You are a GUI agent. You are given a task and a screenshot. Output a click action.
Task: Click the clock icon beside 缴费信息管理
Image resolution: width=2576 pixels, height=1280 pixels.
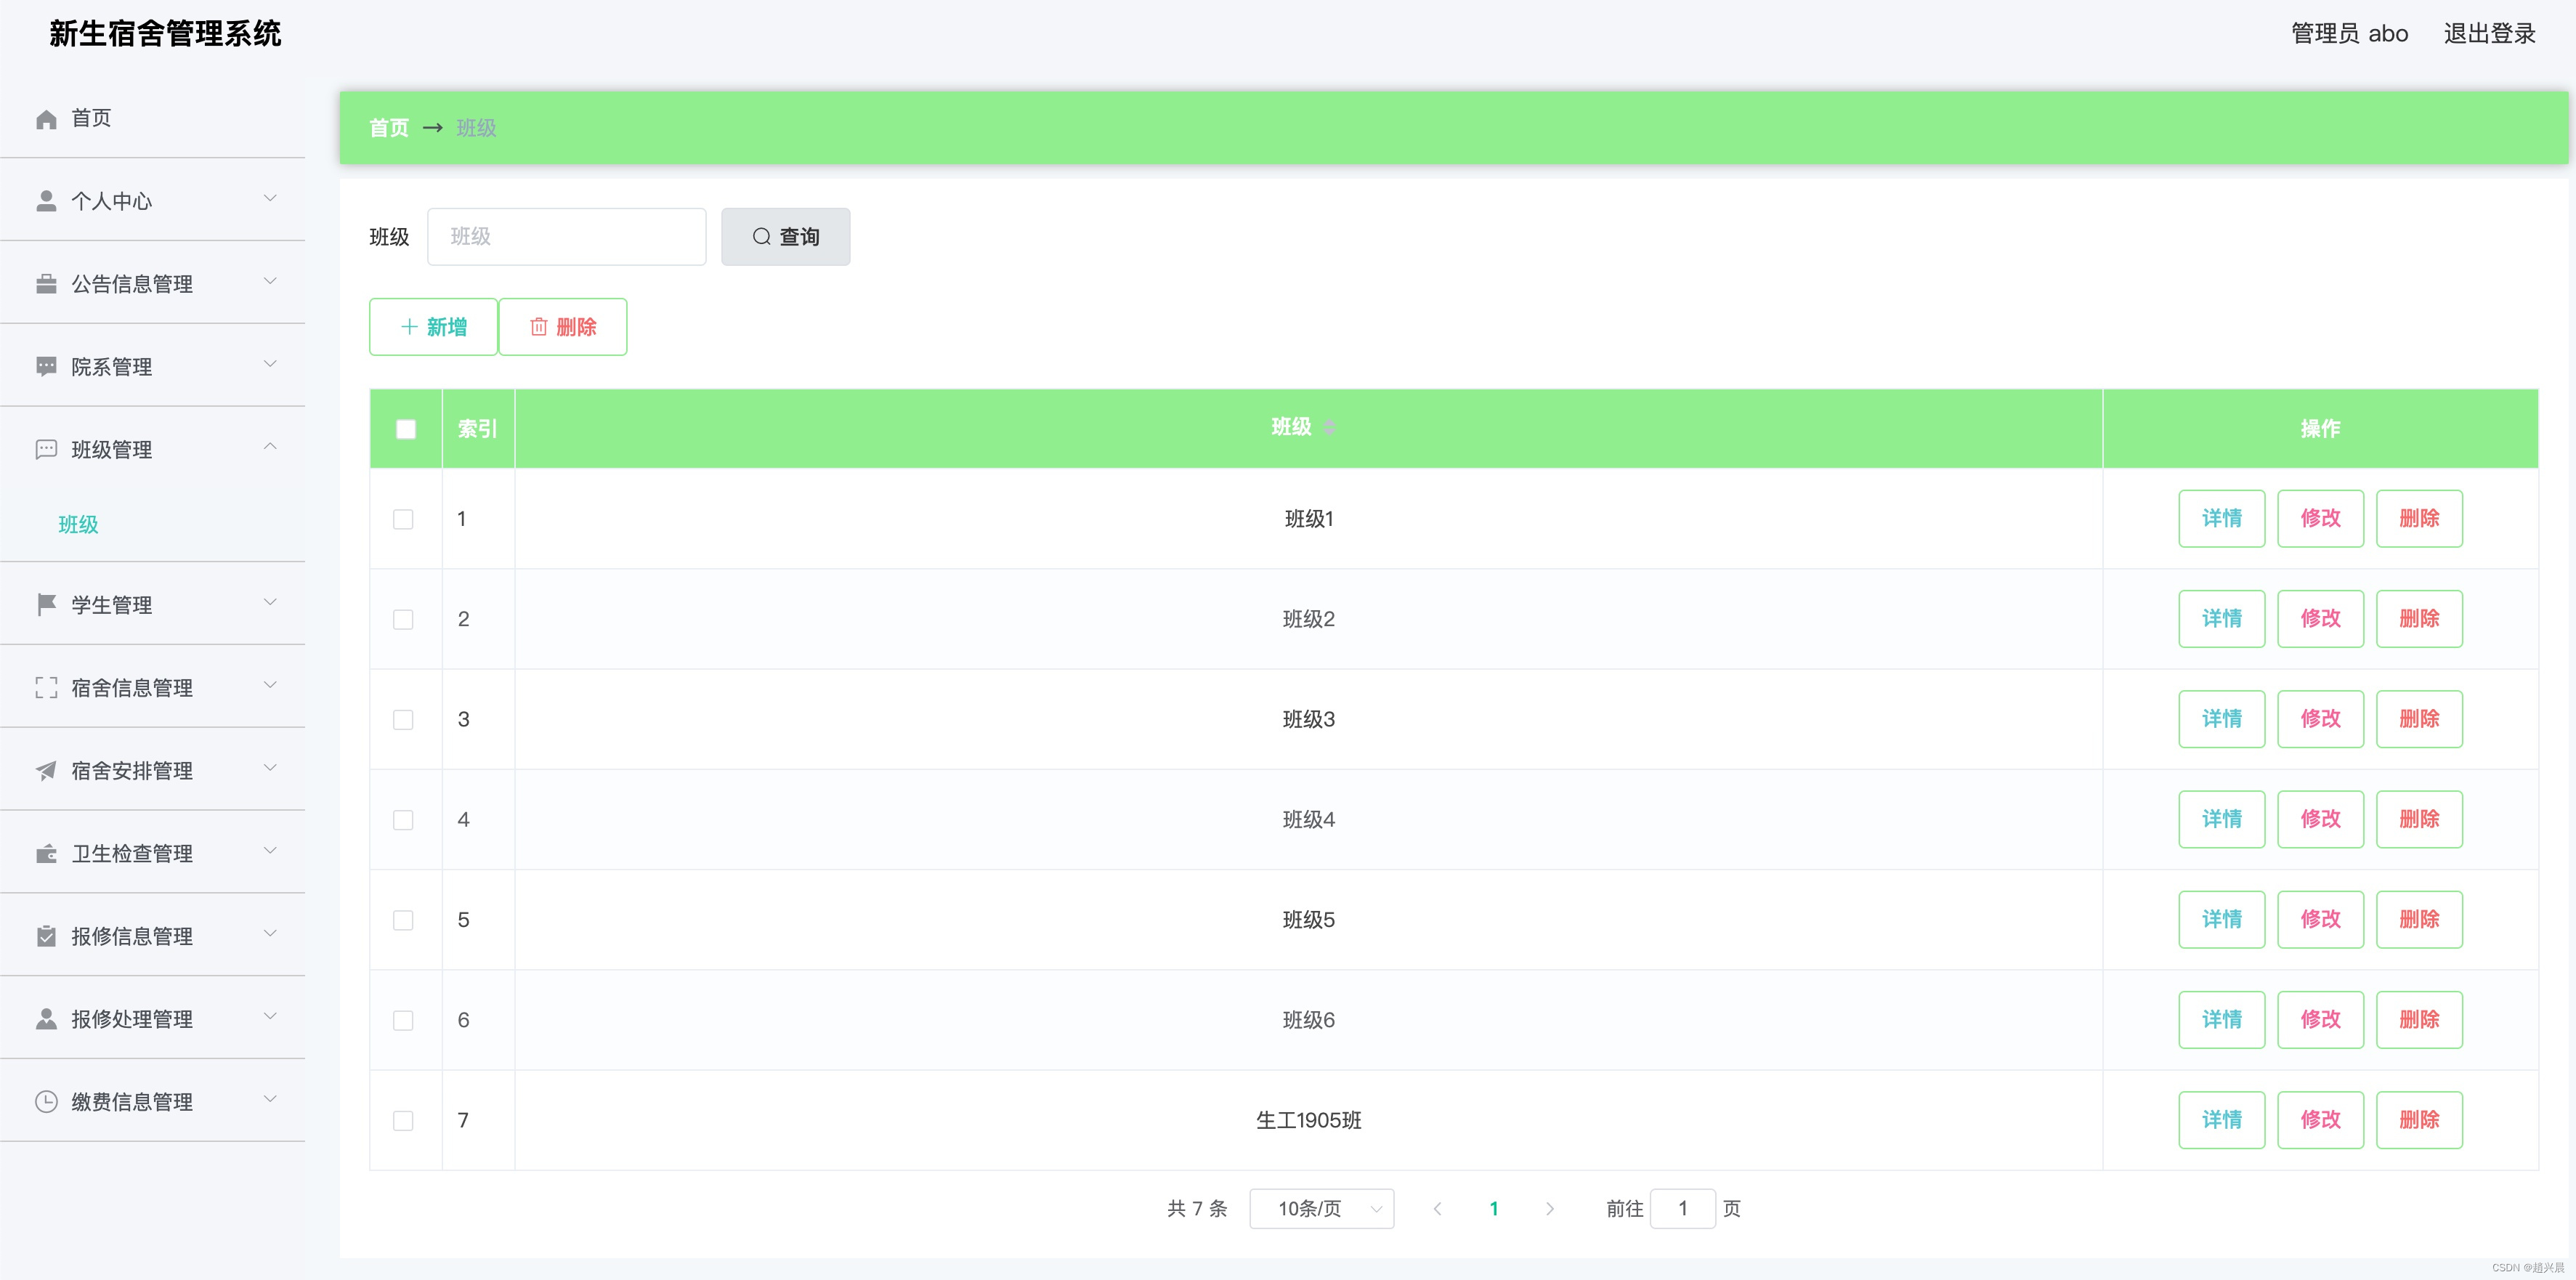click(46, 1102)
